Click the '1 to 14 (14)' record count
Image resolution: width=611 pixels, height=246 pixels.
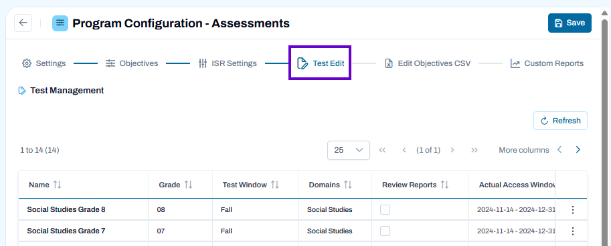click(39, 150)
